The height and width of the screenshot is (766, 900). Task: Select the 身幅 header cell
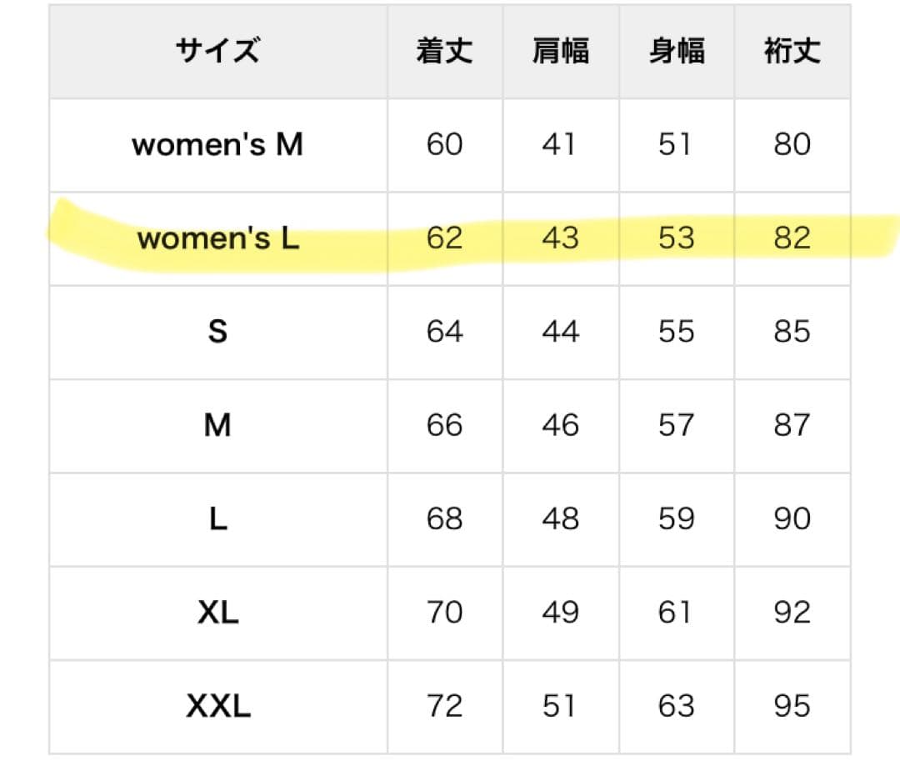[677, 51]
